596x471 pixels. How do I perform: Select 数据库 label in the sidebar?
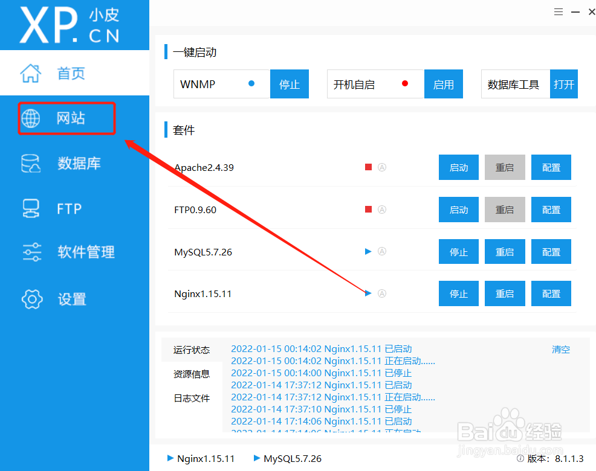pos(79,163)
